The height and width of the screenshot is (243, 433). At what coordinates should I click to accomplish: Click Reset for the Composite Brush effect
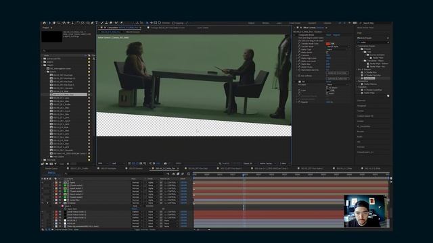[x=328, y=35]
